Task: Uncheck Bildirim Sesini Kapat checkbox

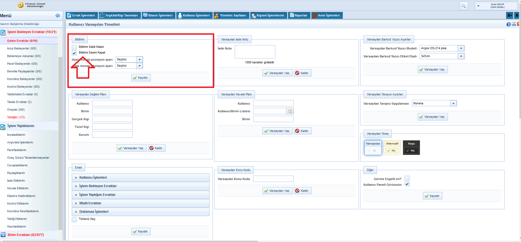Action: click(x=74, y=53)
